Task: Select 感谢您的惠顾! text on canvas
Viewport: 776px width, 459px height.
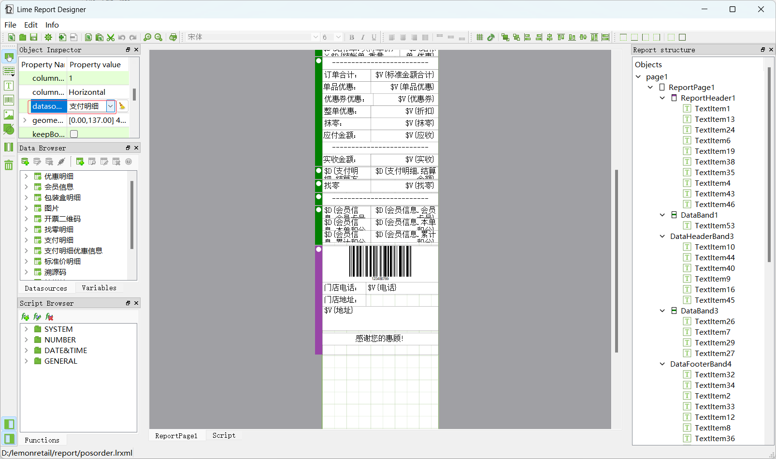Action: [380, 338]
